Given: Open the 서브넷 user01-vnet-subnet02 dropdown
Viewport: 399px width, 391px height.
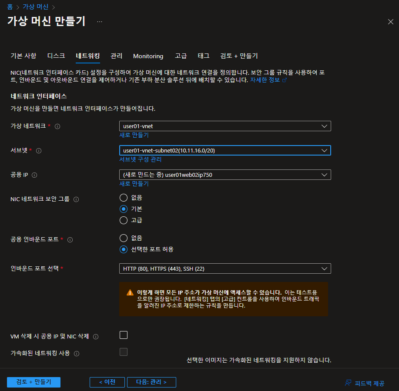Looking at the screenshot, I should click(225, 150).
